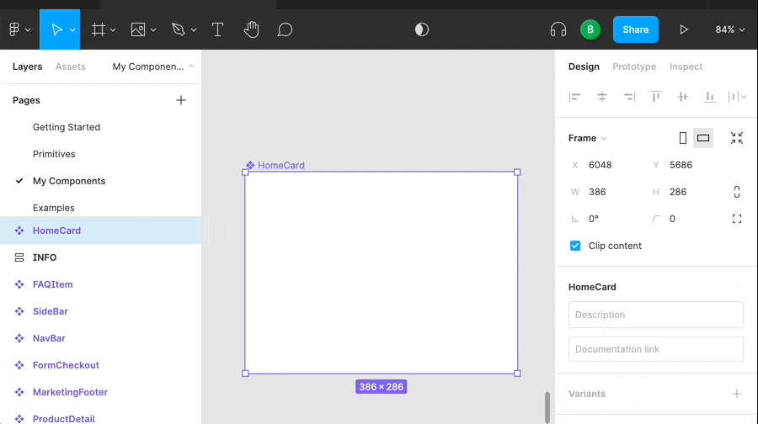The height and width of the screenshot is (424, 758).
Task: Click the Frame tool icon
Action: tap(99, 29)
